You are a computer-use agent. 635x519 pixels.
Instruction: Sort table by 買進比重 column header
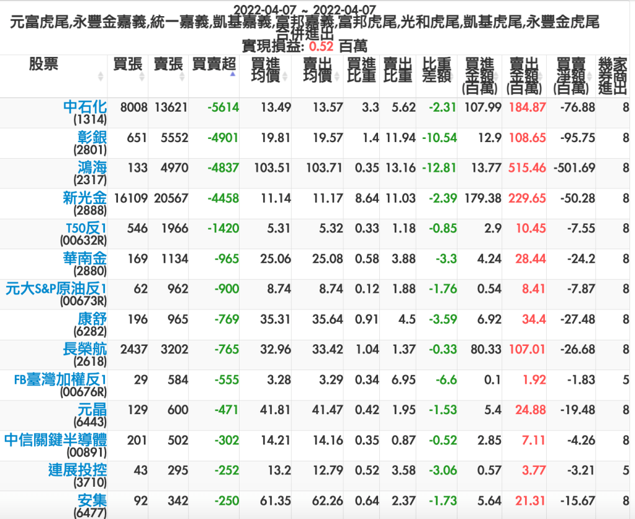point(361,70)
